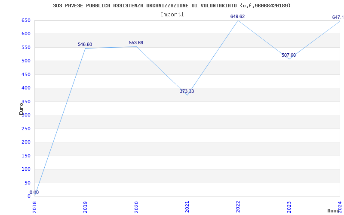Select the 250 y-axis tick label
Screen dimensions: 344x215
[26, 129]
